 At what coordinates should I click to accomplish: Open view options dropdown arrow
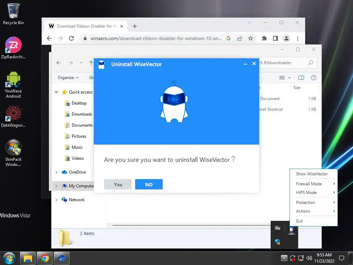tap(289, 78)
